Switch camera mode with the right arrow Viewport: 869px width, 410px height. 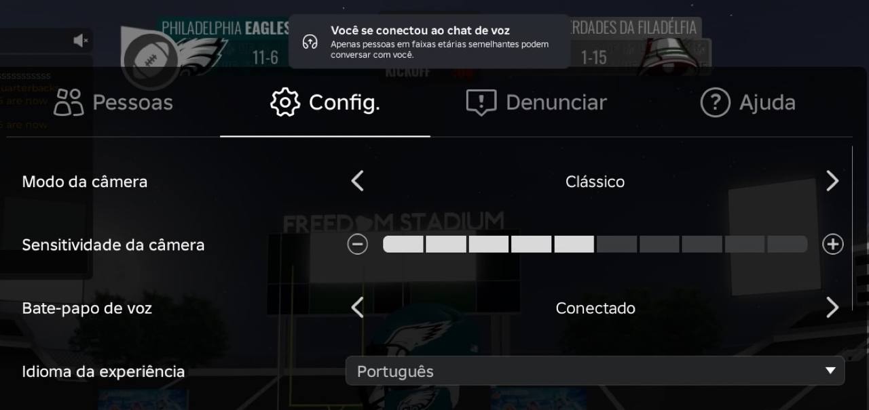(832, 181)
